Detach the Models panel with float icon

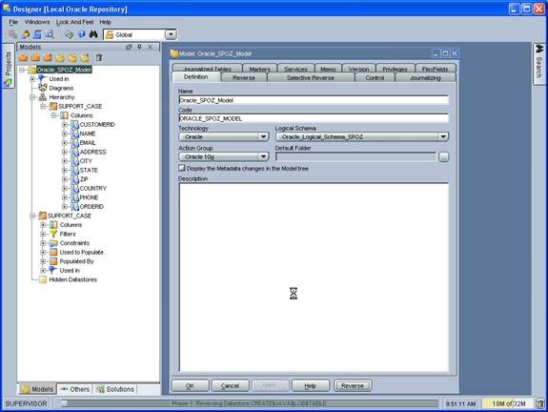pyautogui.click(x=129, y=47)
